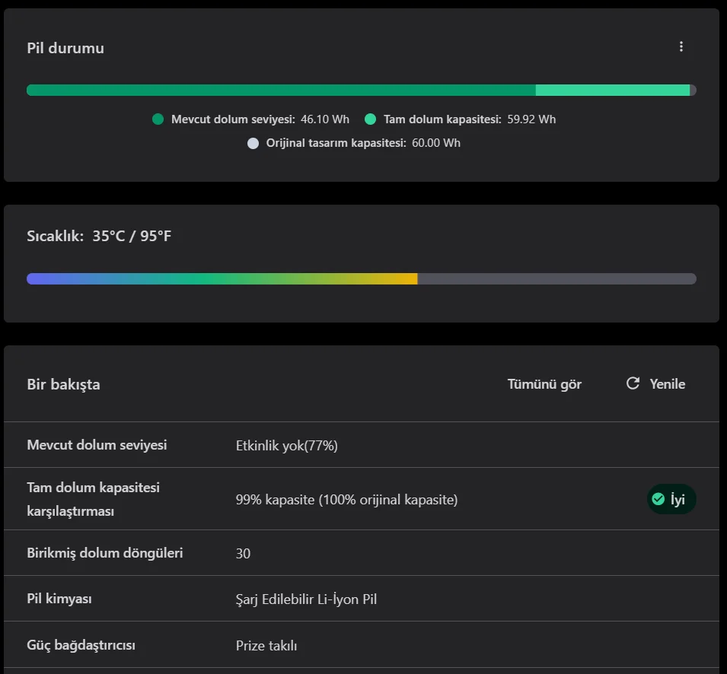Click the Bir bakışta section heading

63,384
